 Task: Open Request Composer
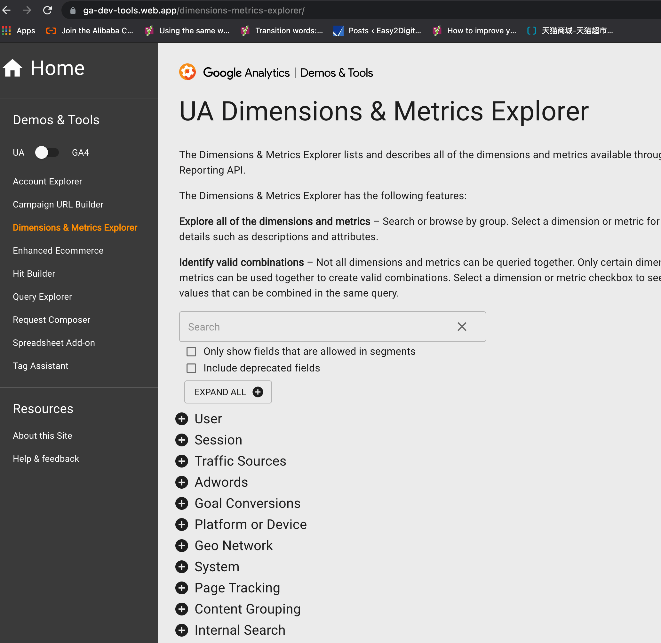click(x=52, y=320)
